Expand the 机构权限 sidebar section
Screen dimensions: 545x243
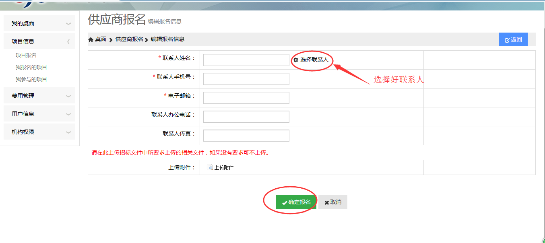(68, 132)
